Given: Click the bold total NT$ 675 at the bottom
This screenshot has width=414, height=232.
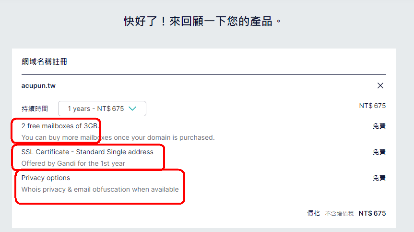Looking at the screenshot, I should pyautogui.click(x=372, y=213).
